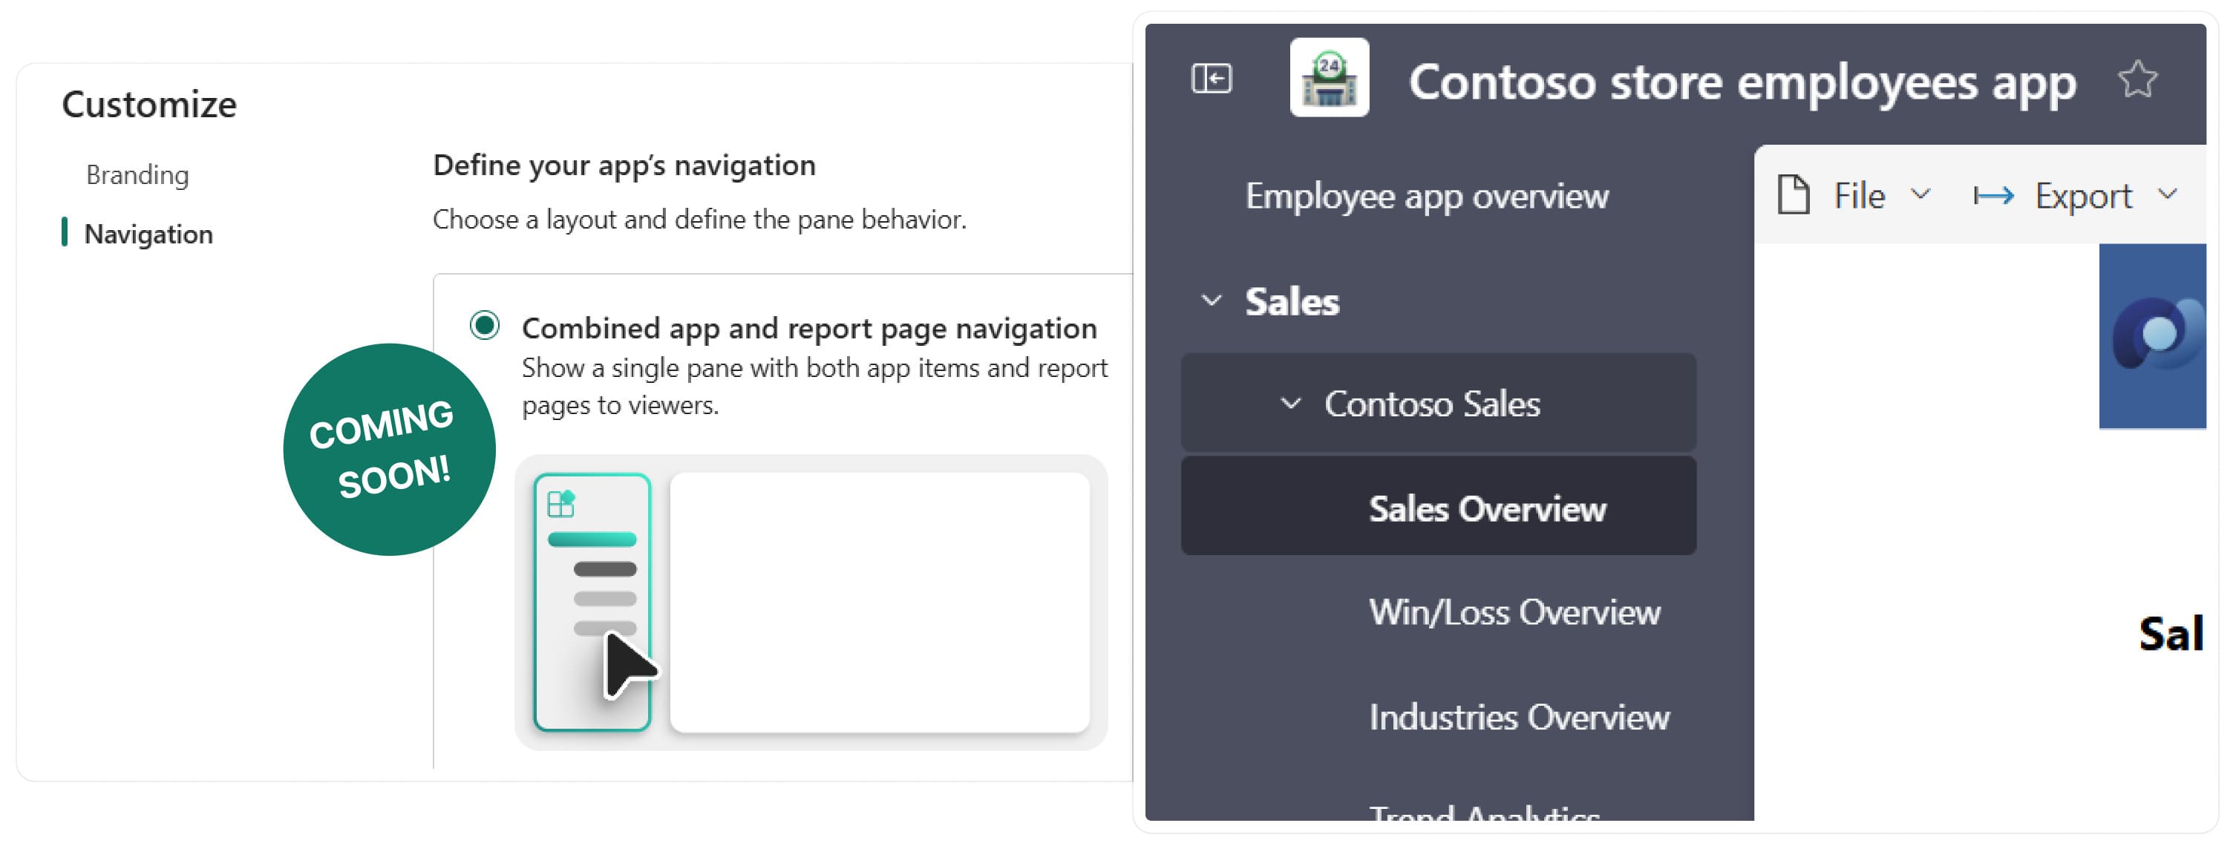Select Combined app and report navigation radio

484,327
